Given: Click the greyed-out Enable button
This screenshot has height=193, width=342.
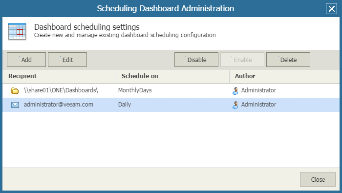Looking at the screenshot, I should point(242,60).
